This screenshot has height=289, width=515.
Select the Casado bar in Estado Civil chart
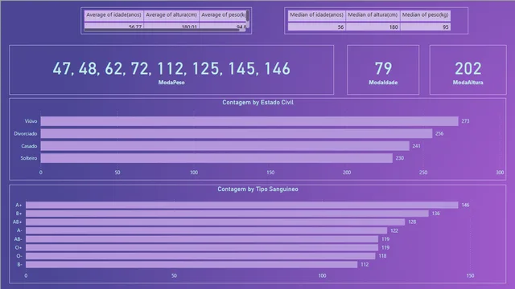tap(225, 146)
